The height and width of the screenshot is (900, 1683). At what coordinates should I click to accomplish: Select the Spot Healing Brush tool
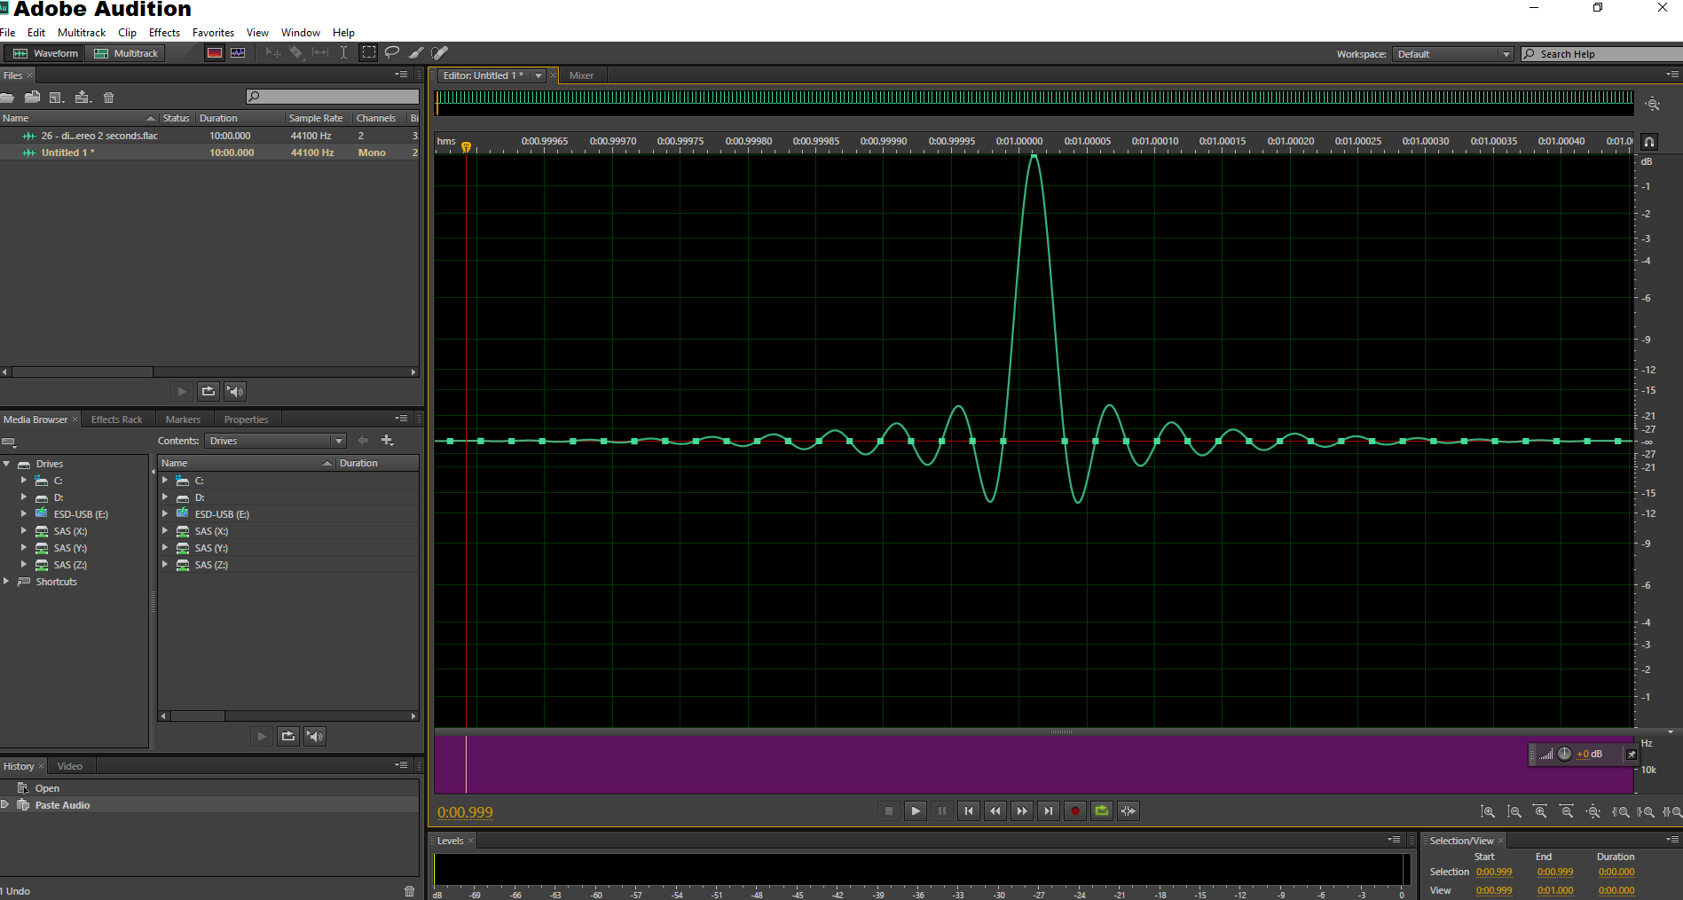click(x=440, y=53)
